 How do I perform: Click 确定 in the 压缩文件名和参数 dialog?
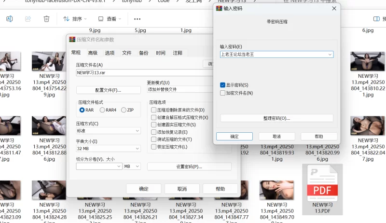point(143,189)
